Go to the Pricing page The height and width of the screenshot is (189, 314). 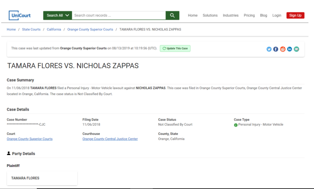(249, 15)
